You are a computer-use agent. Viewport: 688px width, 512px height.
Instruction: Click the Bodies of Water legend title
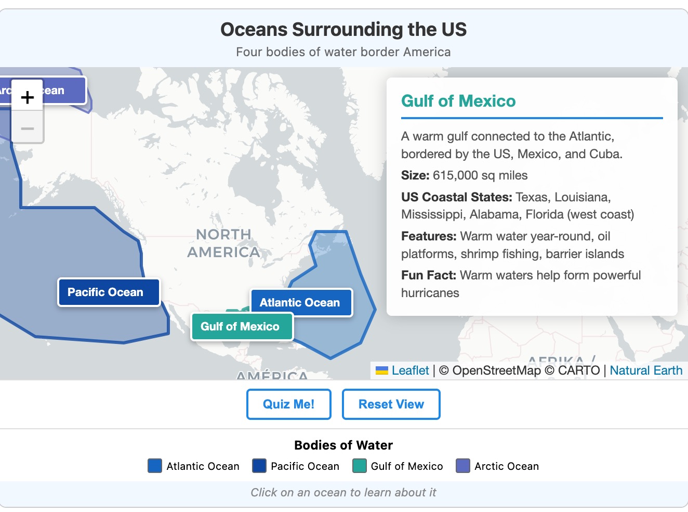pos(343,445)
